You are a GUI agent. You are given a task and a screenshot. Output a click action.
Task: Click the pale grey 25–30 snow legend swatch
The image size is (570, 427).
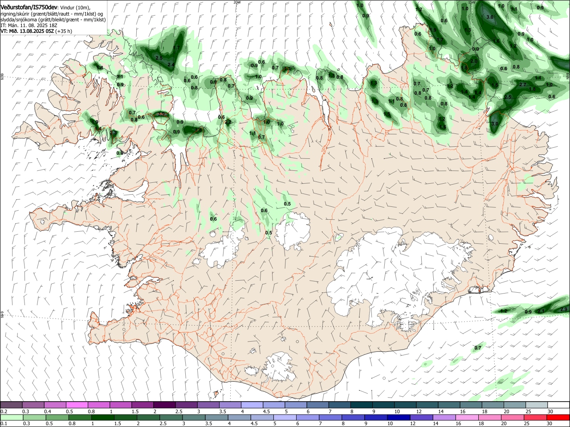coord(537,405)
